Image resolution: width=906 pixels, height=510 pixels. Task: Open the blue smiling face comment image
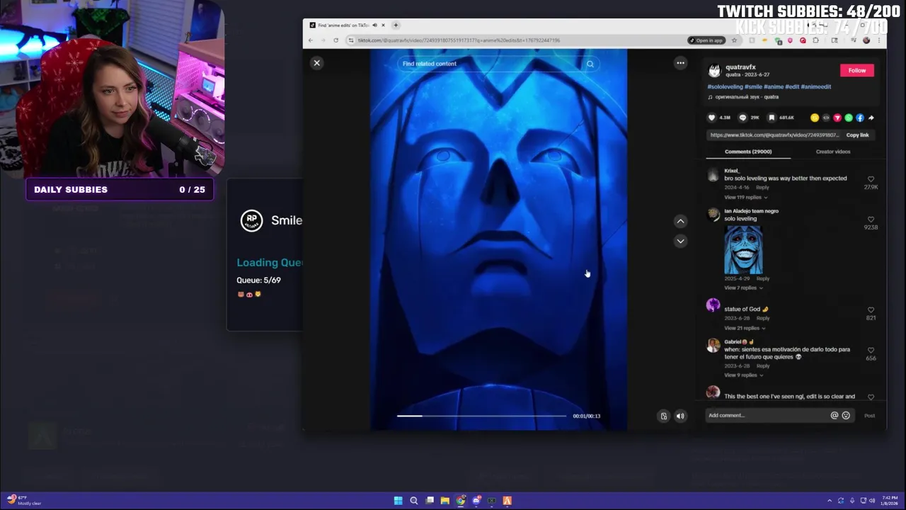(743, 249)
